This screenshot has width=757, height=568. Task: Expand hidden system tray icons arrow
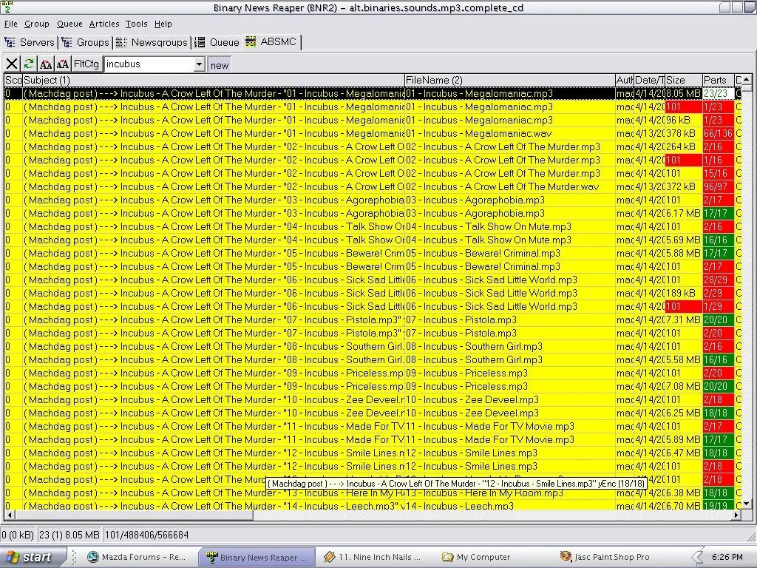697,557
